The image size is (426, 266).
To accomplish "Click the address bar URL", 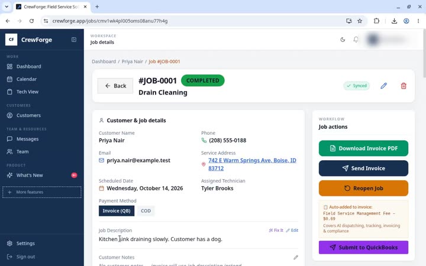I will 110,21.
